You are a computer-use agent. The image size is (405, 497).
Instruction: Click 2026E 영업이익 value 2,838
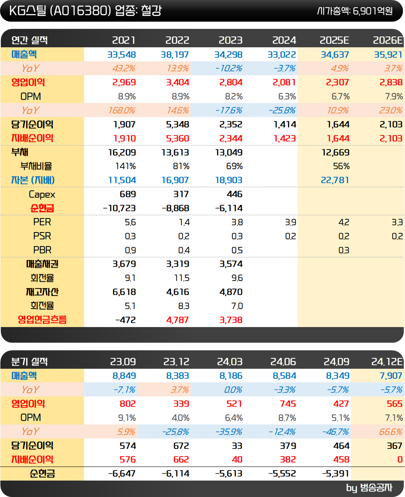point(391,83)
